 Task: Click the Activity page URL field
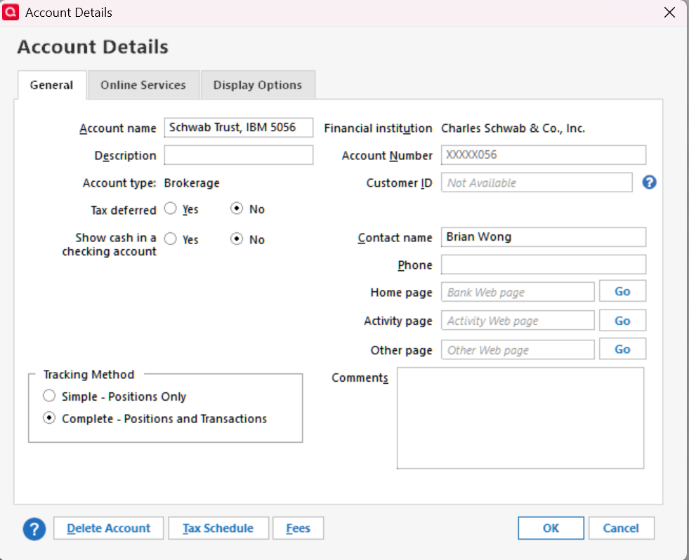[x=518, y=321]
